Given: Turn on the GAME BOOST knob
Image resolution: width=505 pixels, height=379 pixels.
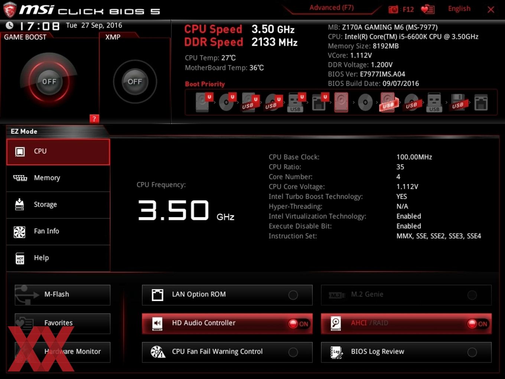Looking at the screenshot, I should click(49, 81).
